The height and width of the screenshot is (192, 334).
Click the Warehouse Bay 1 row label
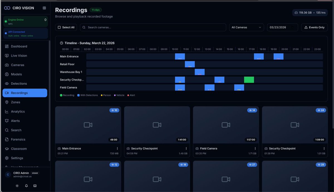(x=71, y=72)
